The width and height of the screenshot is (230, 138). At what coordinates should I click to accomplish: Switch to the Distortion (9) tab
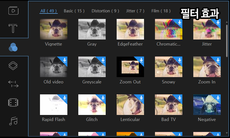point(105,11)
